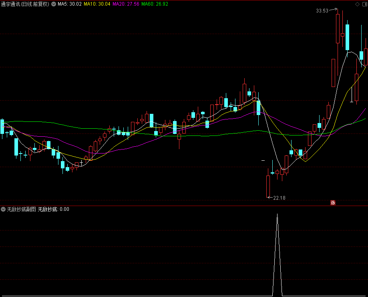Select the MA20: 27.56 label

click(126, 4)
